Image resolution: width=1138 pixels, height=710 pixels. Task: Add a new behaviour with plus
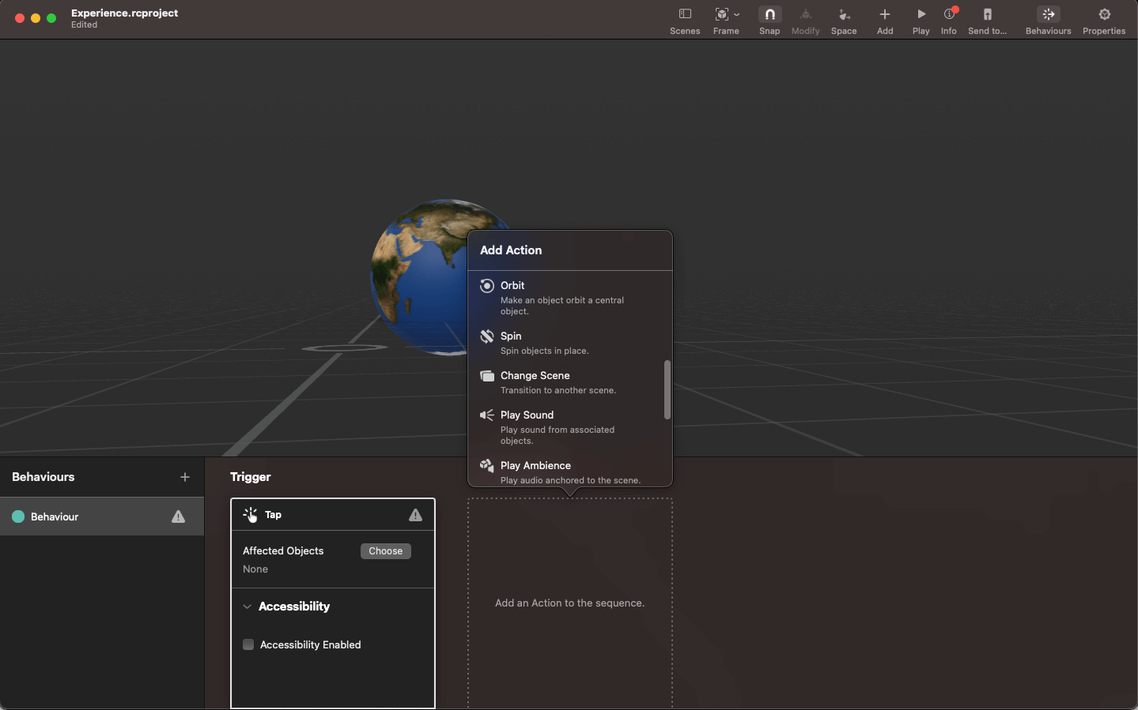tap(185, 477)
